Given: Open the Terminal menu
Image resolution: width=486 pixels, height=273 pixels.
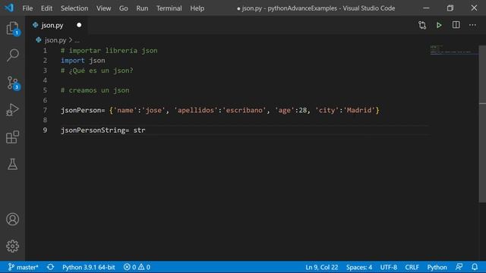Looking at the screenshot, I should click(169, 8).
